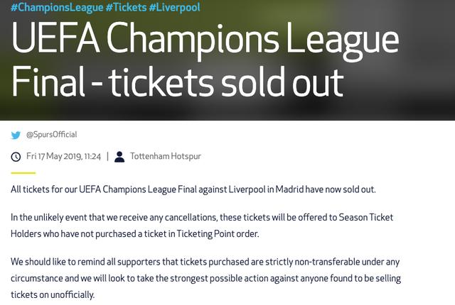This screenshot has height=305, width=455.
Task: Click the author person icon
Action: [x=119, y=157]
